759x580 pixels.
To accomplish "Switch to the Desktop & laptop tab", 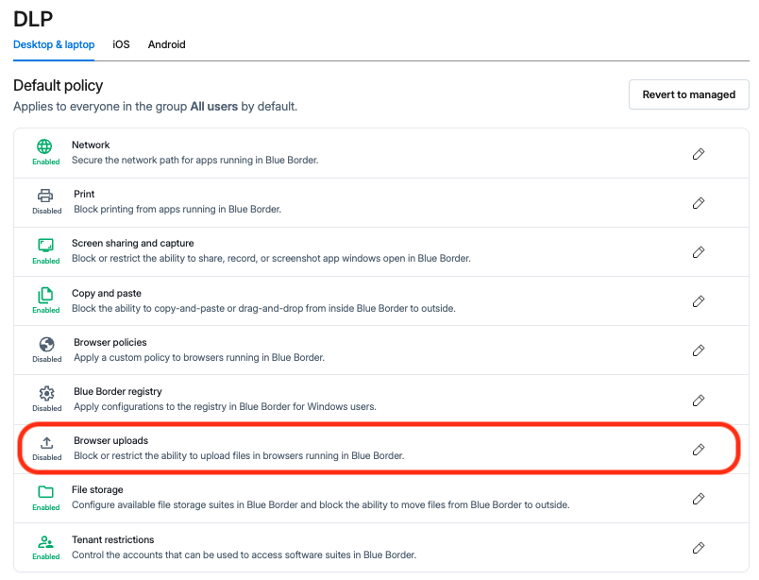I will [54, 44].
